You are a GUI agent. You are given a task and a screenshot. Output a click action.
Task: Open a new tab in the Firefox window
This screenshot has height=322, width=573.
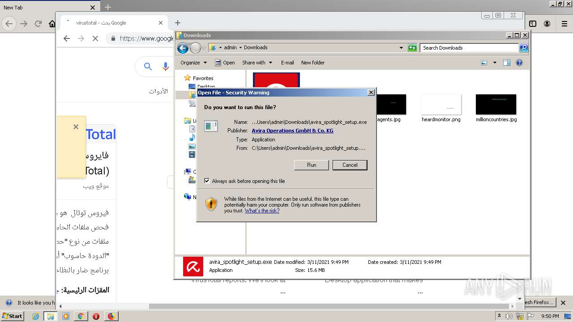(x=108, y=8)
